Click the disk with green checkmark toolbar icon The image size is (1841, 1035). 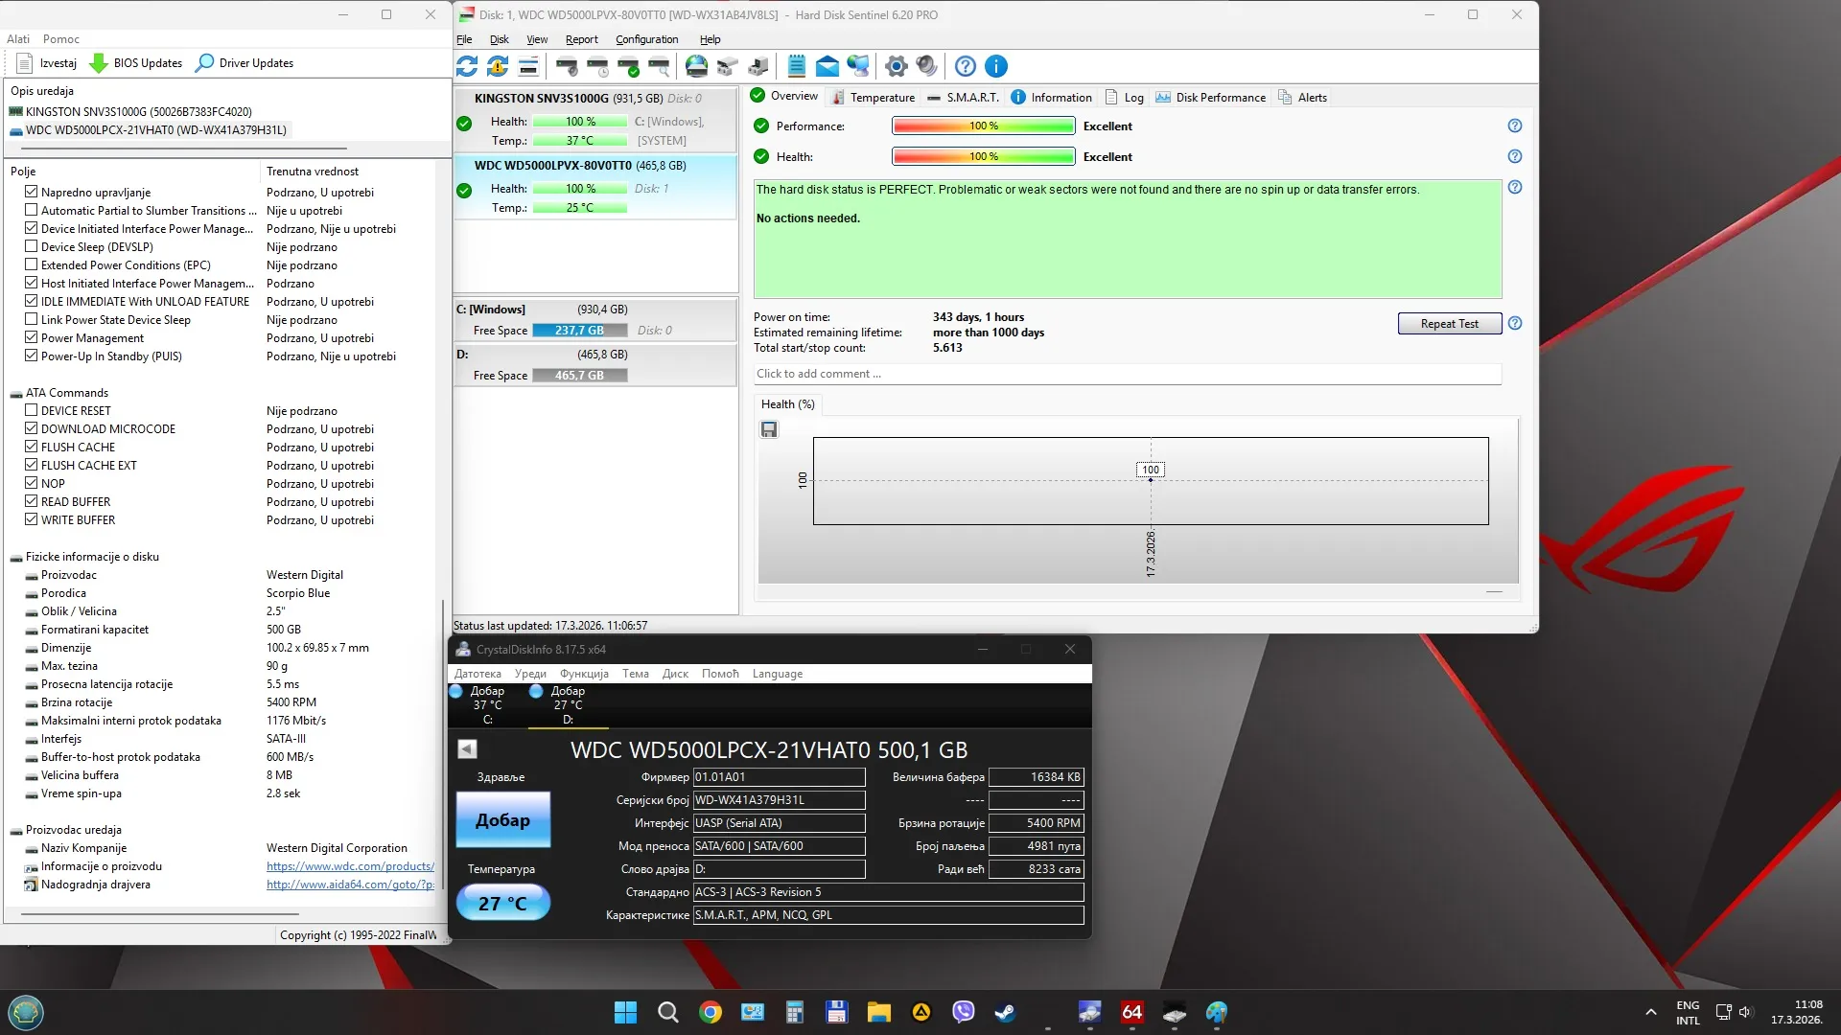pos(628,66)
